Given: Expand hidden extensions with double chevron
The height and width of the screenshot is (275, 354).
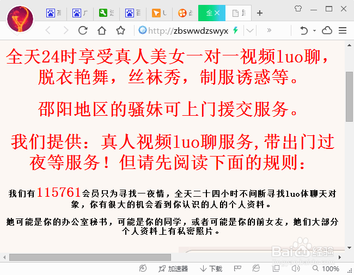Looking at the screenshot, I should click(269, 30).
